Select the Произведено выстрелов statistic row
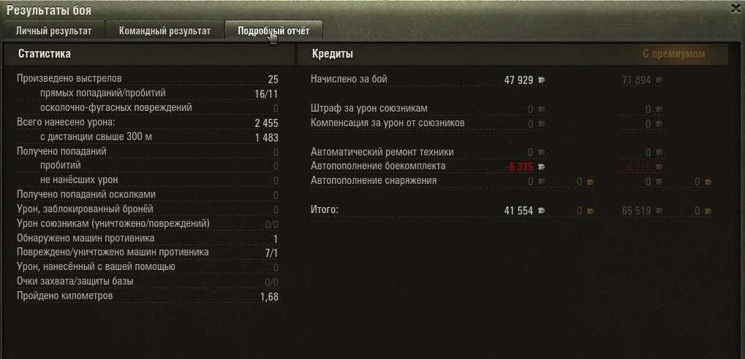The width and height of the screenshot is (745, 359). coord(147,79)
